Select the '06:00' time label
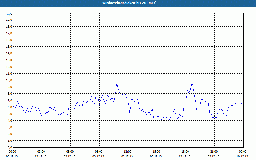 [70, 152]
